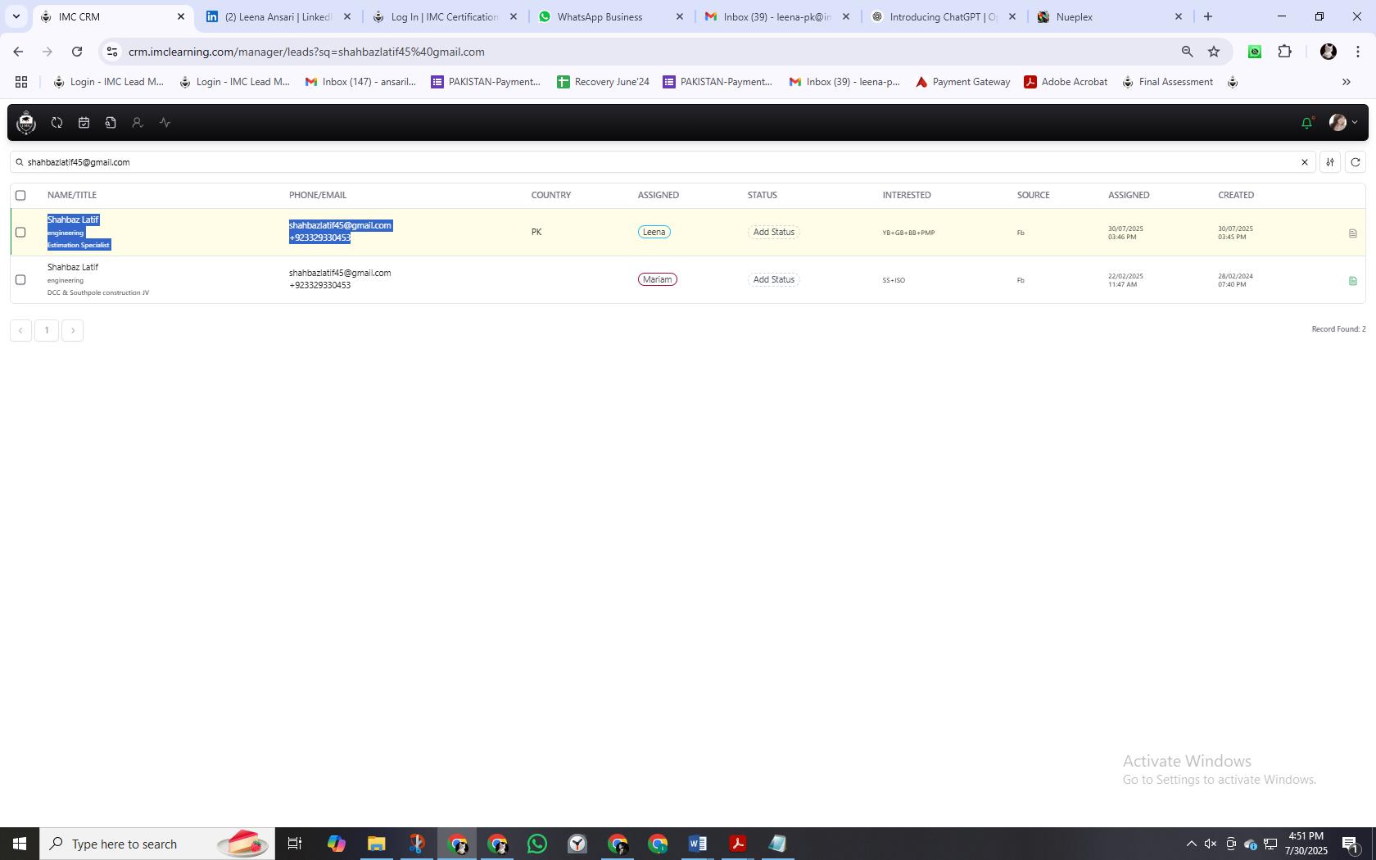Click the INTERESTED column header
Screen dimensions: 1376x860
tap(907, 195)
